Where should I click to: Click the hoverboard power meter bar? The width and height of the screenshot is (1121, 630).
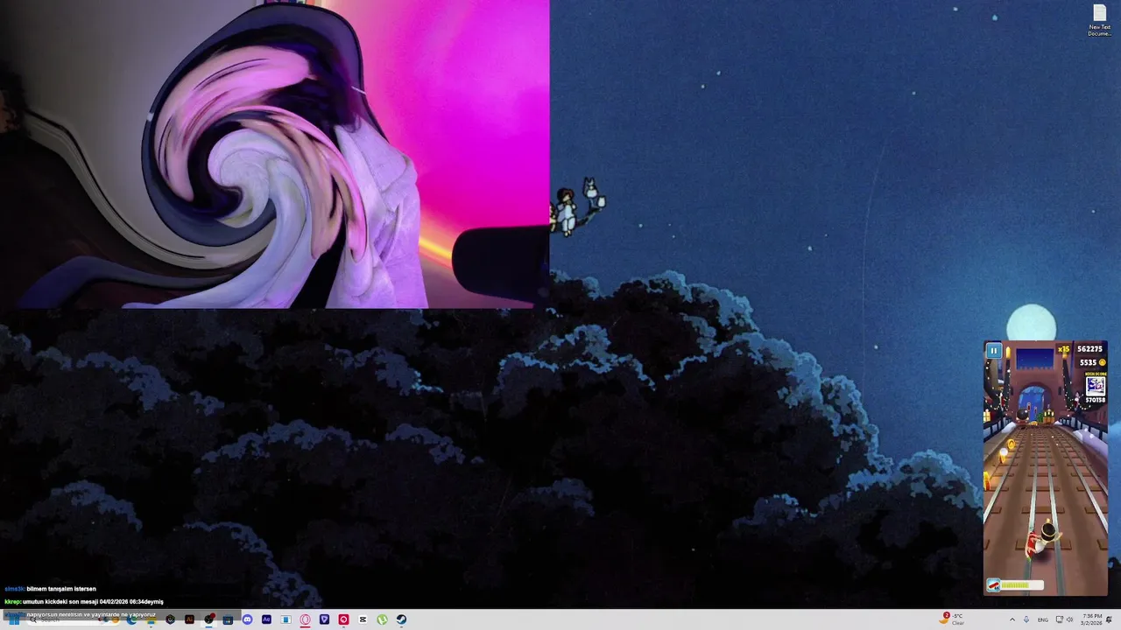click(x=1021, y=585)
